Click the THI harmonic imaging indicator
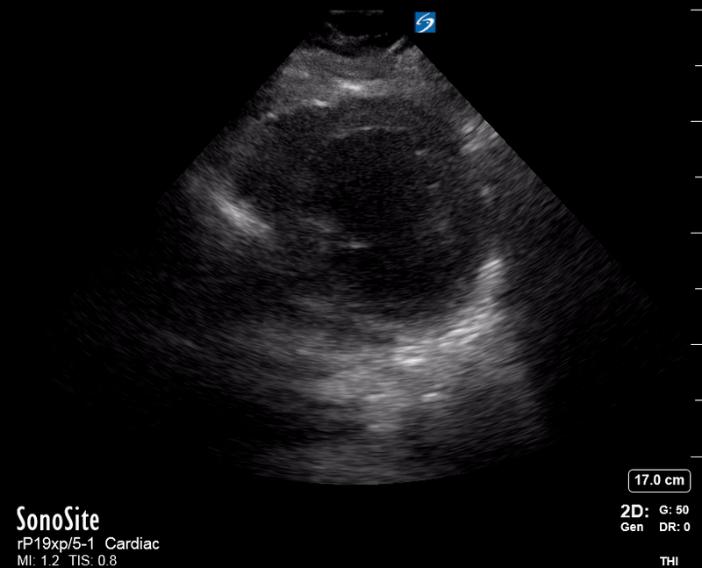Viewport: 702px width, 568px height. click(x=670, y=561)
